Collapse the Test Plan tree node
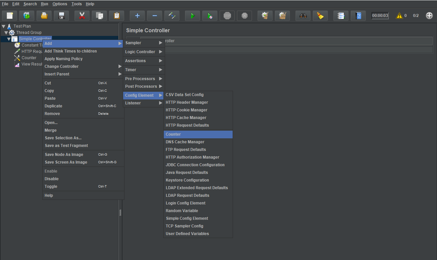 pos(3,26)
